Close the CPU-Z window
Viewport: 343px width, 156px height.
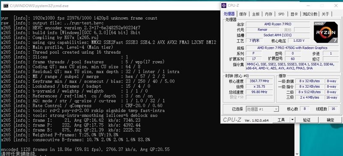point(336,6)
